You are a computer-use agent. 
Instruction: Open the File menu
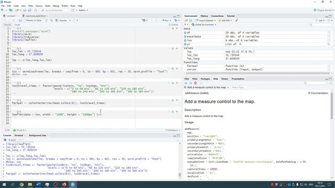point(3,6)
